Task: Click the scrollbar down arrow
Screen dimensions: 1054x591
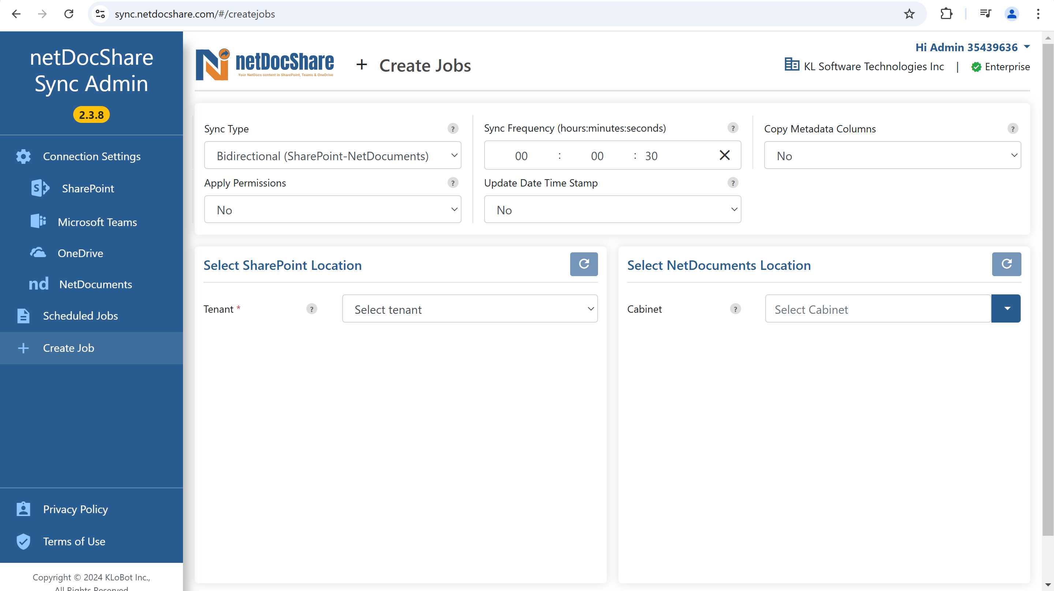Action: 1048,585
